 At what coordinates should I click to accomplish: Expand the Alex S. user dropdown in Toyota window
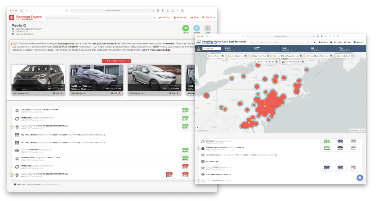pyautogui.click(x=209, y=18)
